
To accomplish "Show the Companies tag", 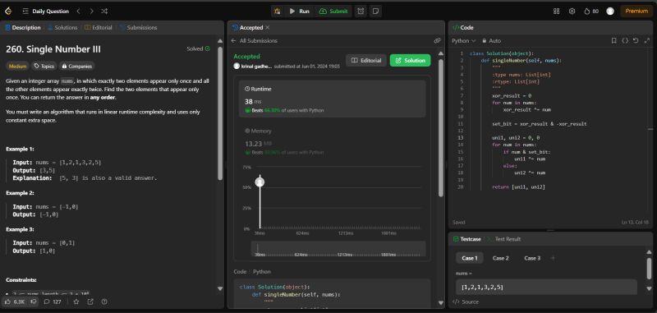I will pyautogui.click(x=76, y=67).
